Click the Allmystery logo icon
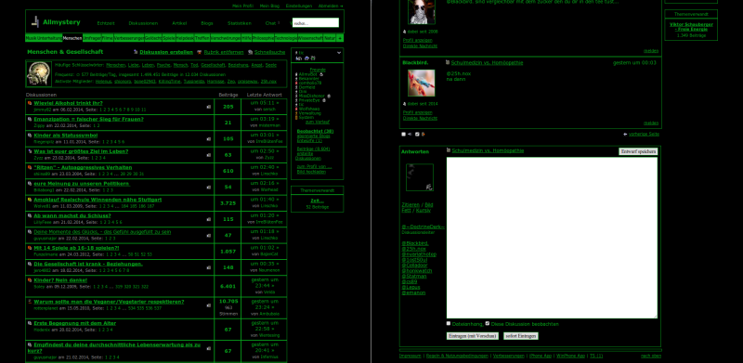743x363 pixels. coord(35,21)
